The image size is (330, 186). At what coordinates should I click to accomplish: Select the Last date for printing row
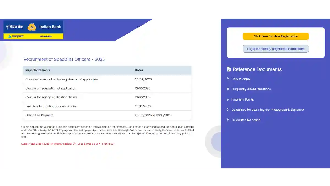click(107, 106)
